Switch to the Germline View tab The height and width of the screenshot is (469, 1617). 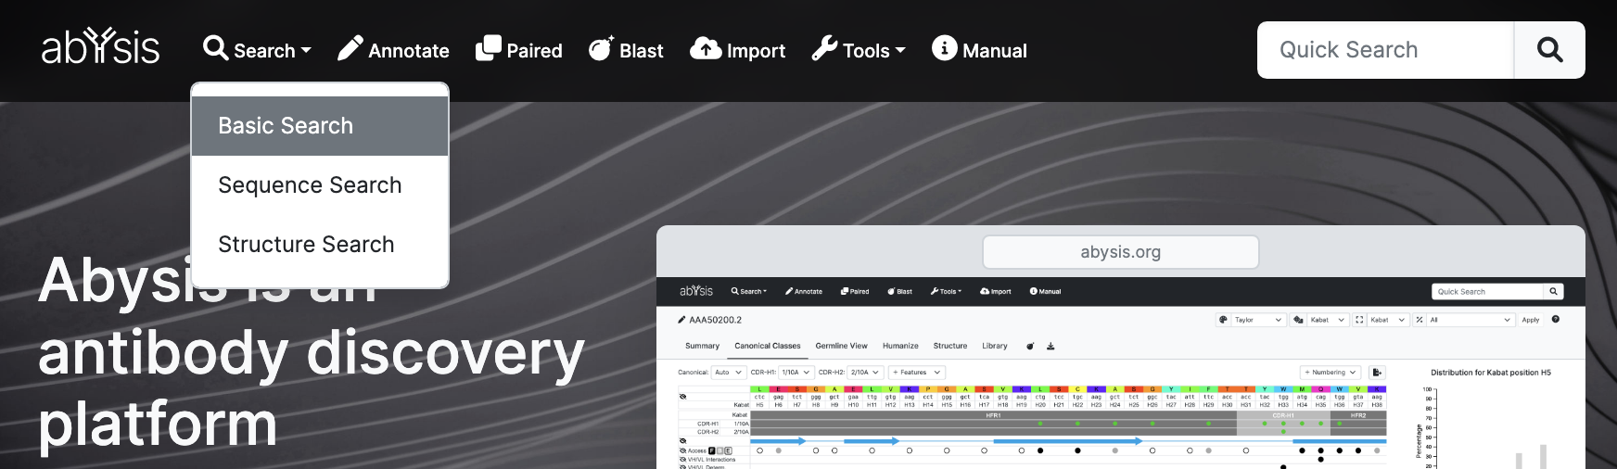842,346
